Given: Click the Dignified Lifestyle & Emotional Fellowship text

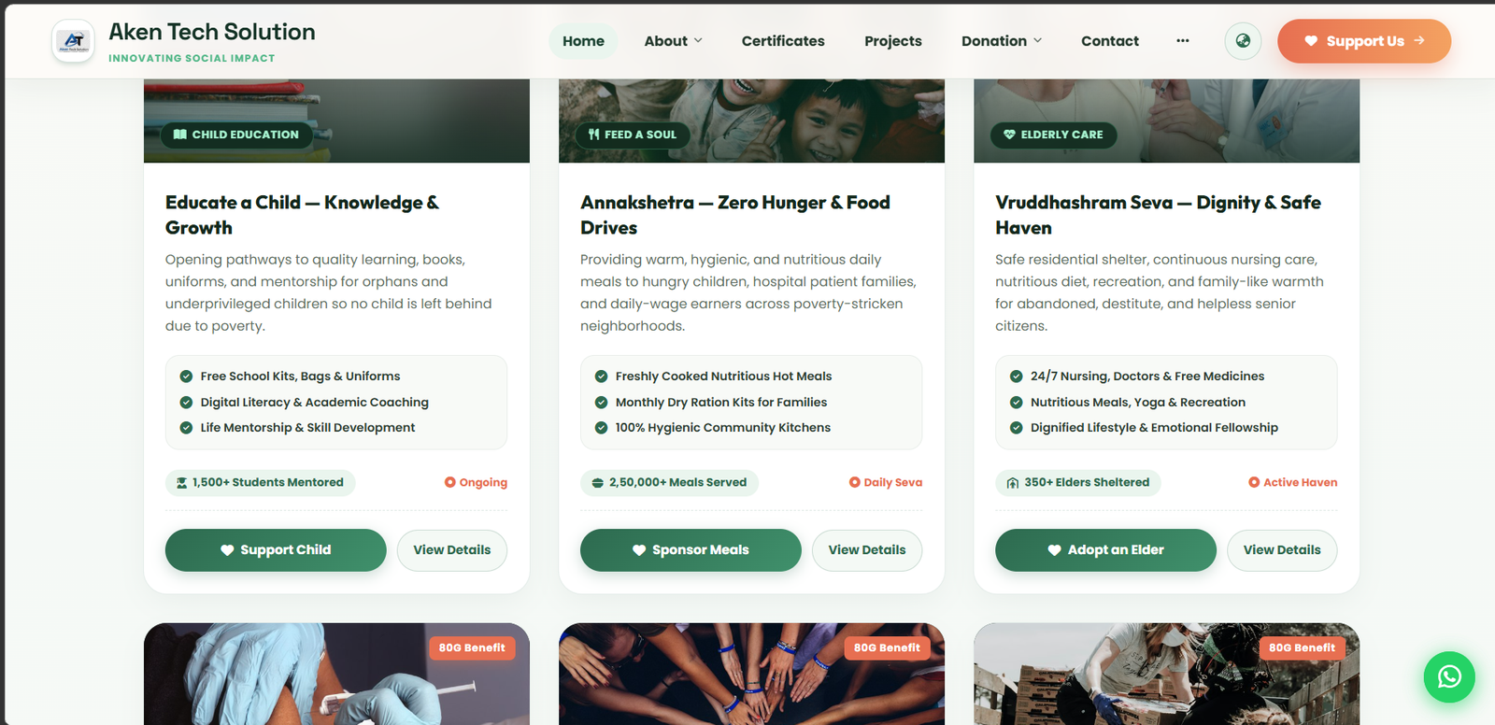Looking at the screenshot, I should click(1154, 428).
